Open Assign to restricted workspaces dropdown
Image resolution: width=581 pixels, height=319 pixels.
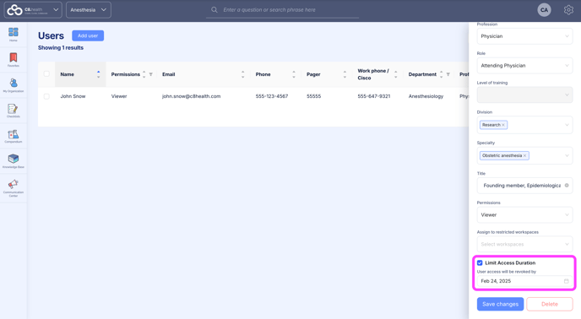(524, 244)
